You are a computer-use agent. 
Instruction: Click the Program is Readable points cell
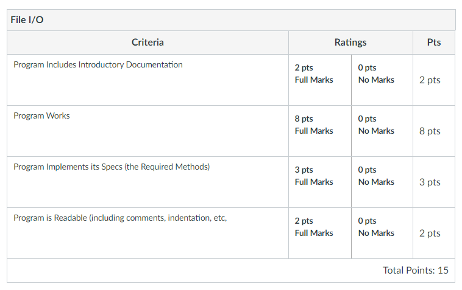pyautogui.click(x=434, y=233)
